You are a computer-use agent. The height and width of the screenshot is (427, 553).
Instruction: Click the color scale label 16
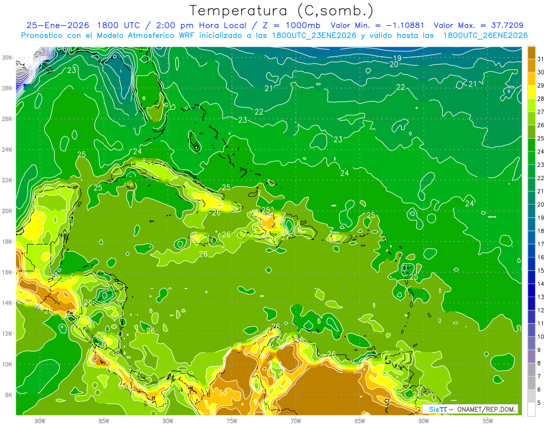pyautogui.click(x=541, y=257)
